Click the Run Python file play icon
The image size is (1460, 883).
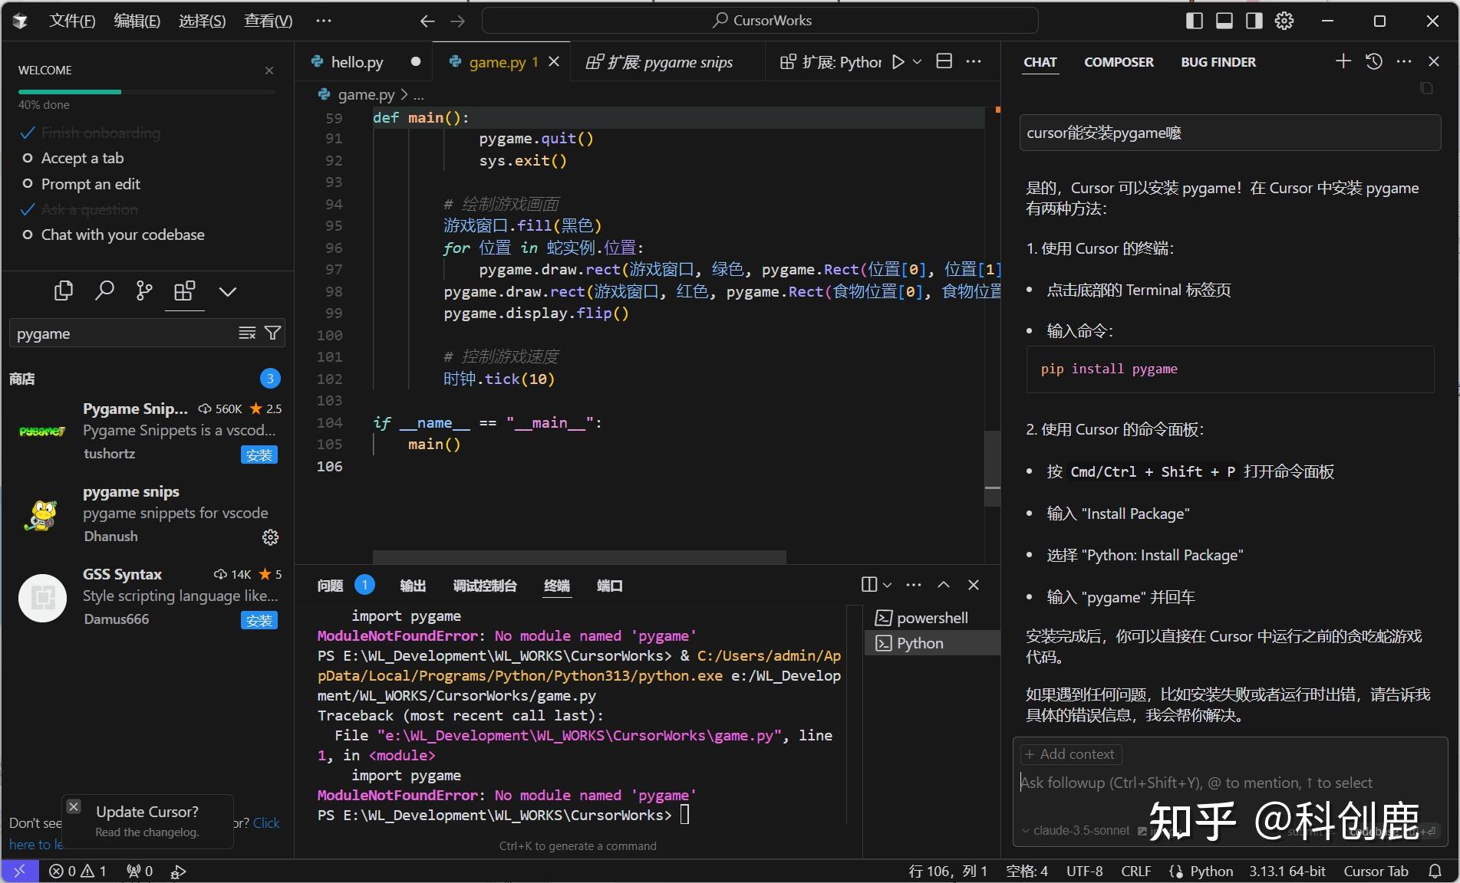[x=898, y=62]
